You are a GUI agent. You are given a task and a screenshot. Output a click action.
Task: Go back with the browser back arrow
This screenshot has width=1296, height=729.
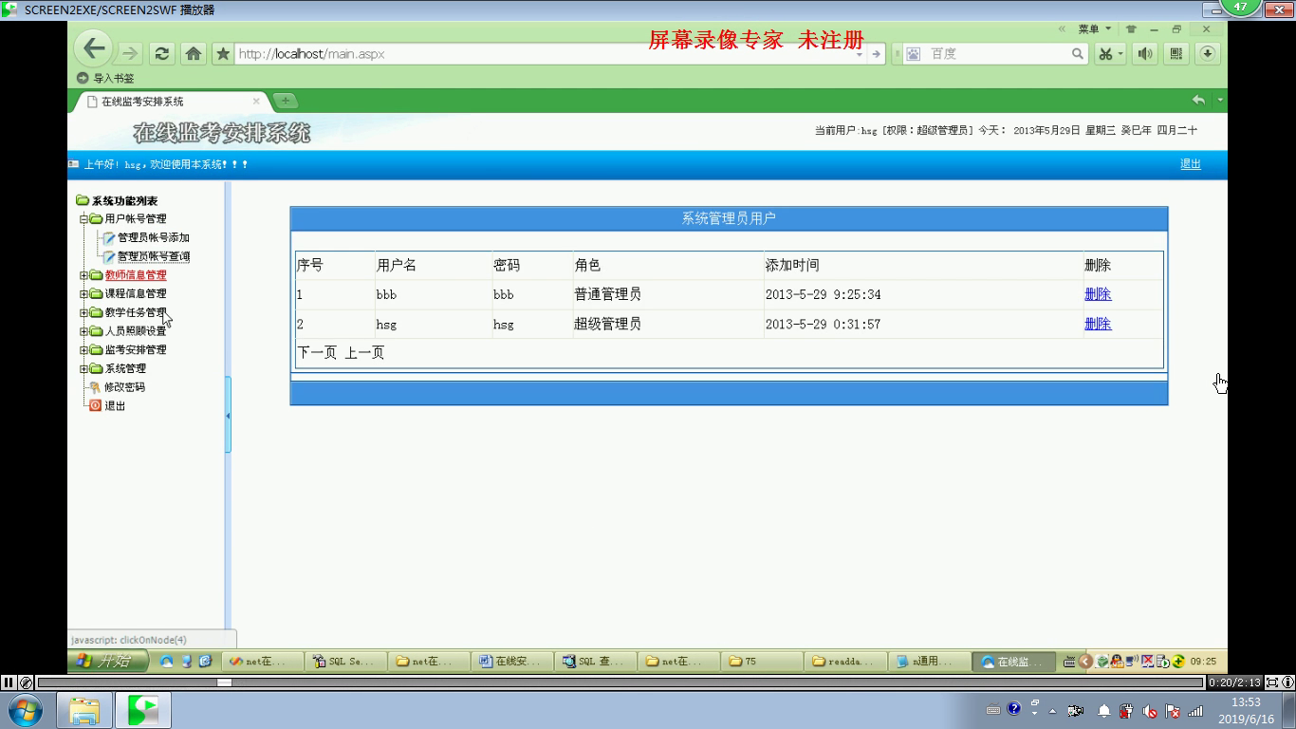coord(93,48)
